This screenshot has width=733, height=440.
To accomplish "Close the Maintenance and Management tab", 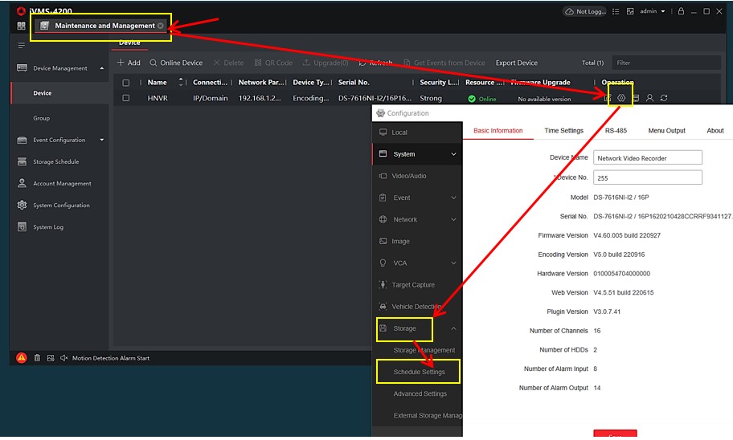I will pos(161,26).
